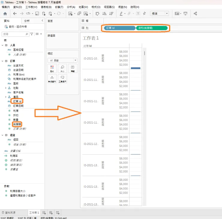Select the 工作表 1 sheet tab
The image size is (222, 219).
[x=34, y=213]
